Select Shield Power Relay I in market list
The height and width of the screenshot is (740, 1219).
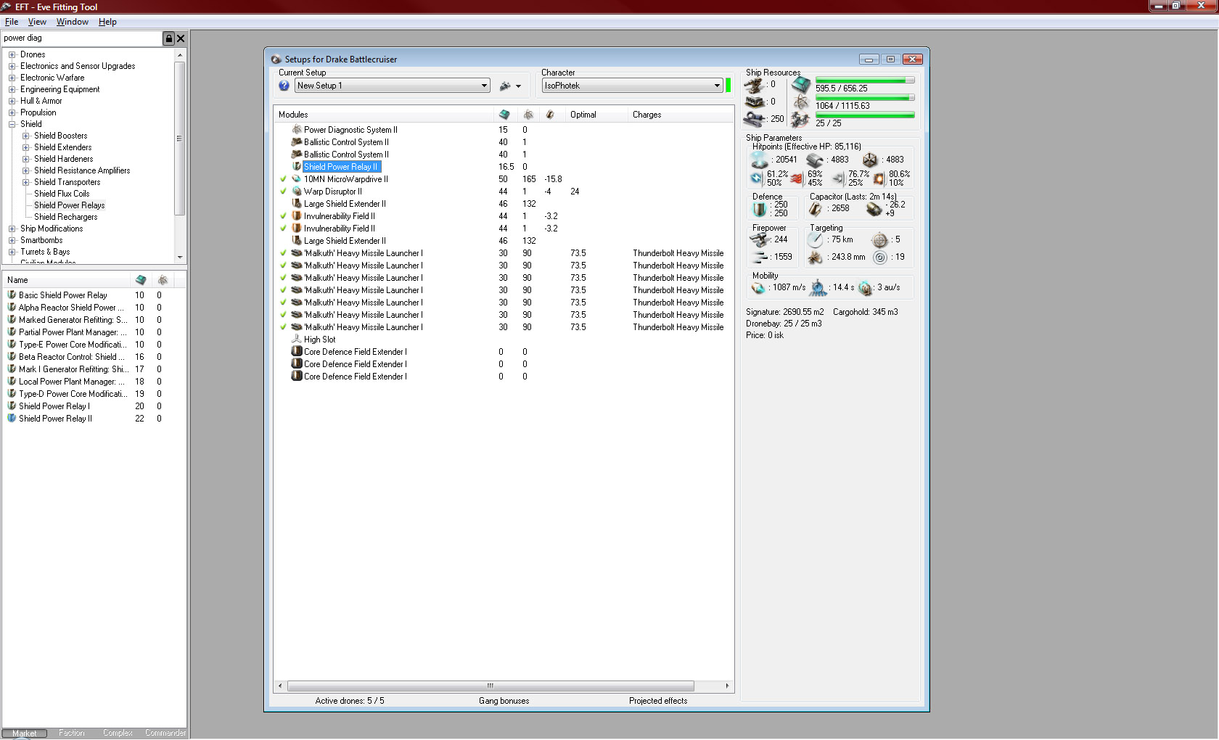[54, 406]
